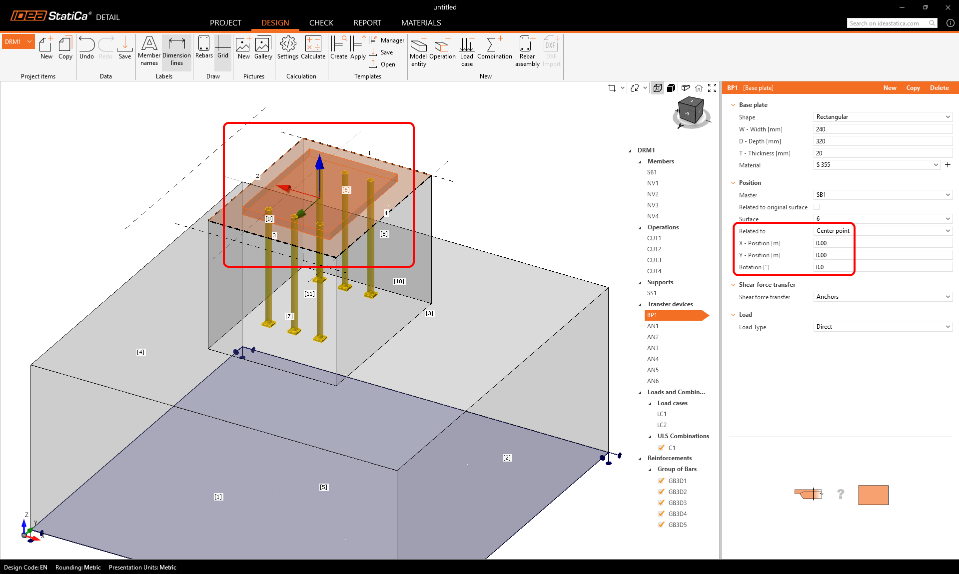The height and width of the screenshot is (574, 959).
Task: Open the MATERIALS tab
Action: point(421,23)
